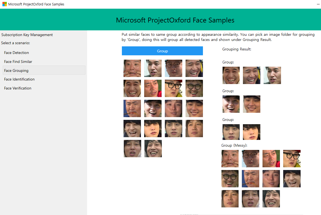Click third face in Messy group's middle row
This screenshot has height=215, width=321.
point(271,179)
